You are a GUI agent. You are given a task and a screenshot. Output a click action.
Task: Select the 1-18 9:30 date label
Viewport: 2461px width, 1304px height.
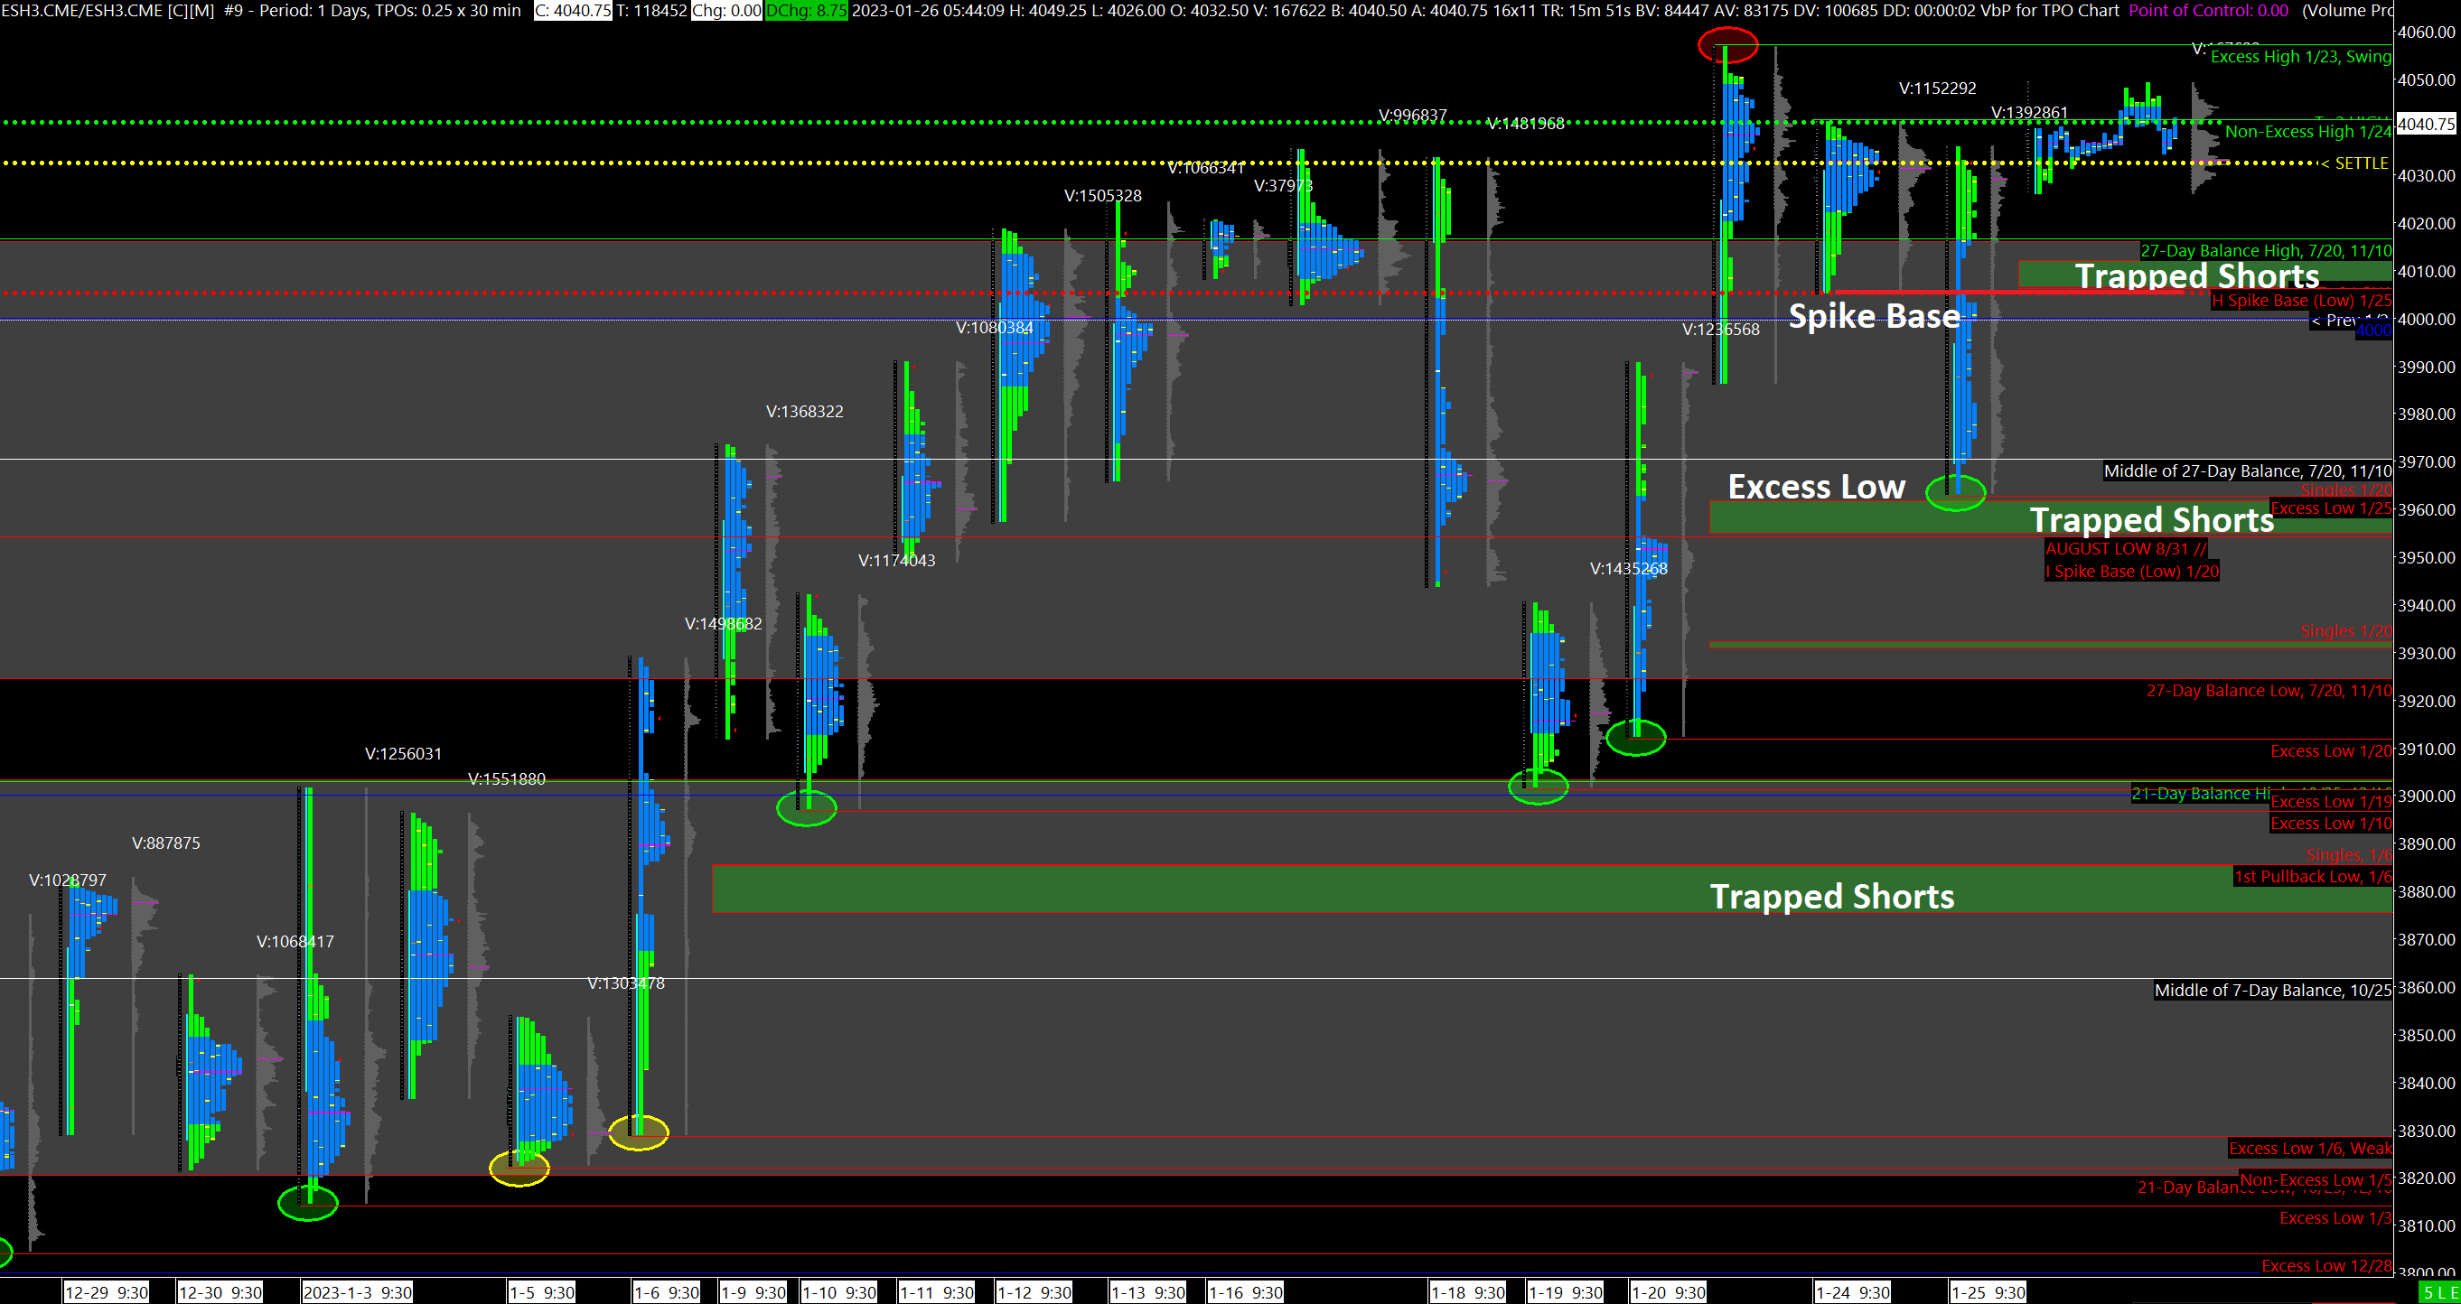(1467, 1292)
